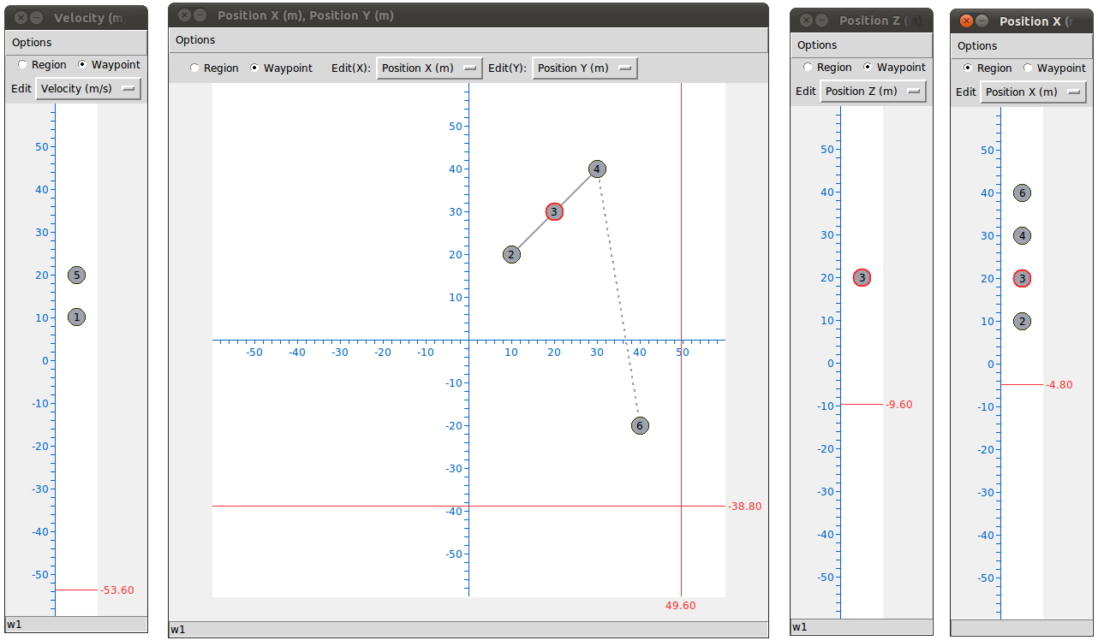This screenshot has width=1098, height=640.
Task: Open the Edit(X) Position X dropdown
Action: (428, 68)
